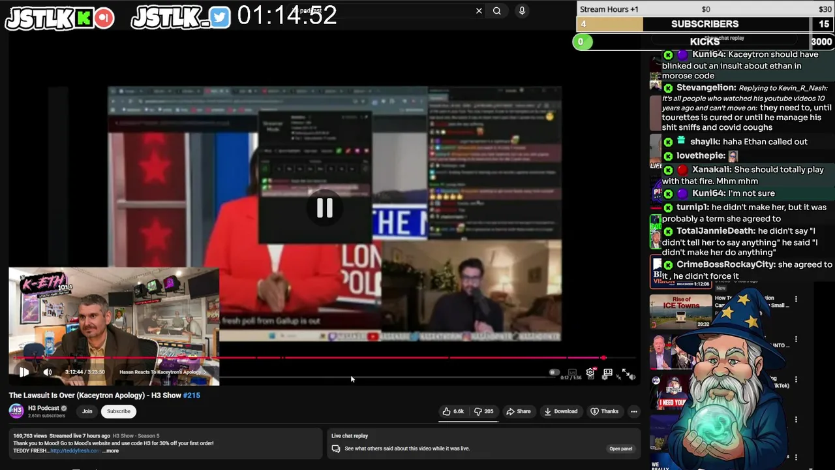Open the H3 Podcast channel name link

pos(44,408)
